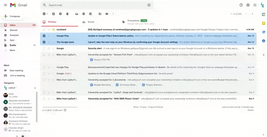Switch to the Primary tab
268x137 pixels.
(60, 22)
